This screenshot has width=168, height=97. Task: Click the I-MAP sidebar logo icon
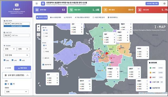(17, 5)
